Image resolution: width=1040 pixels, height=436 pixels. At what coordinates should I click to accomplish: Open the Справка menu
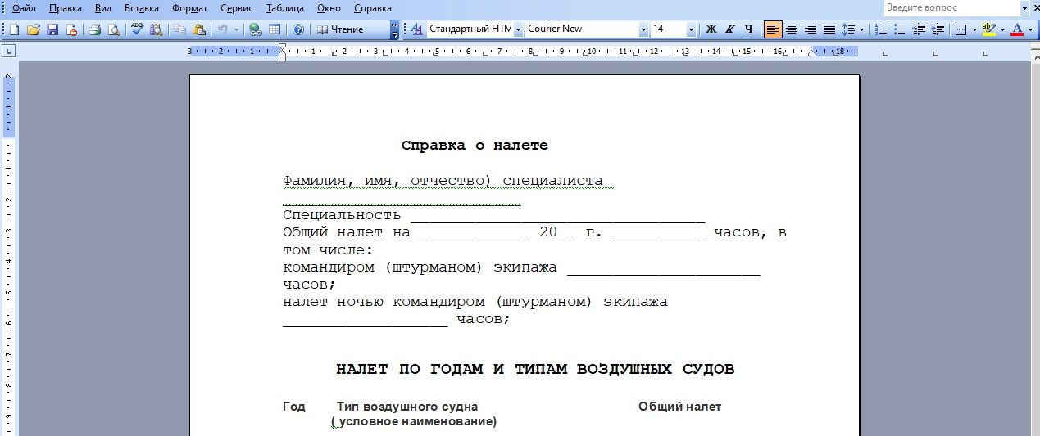coord(372,8)
